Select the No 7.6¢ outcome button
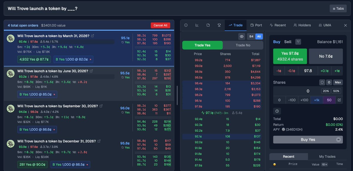Image resolution: width=353 pixels, height=171 pixels. 326,56
